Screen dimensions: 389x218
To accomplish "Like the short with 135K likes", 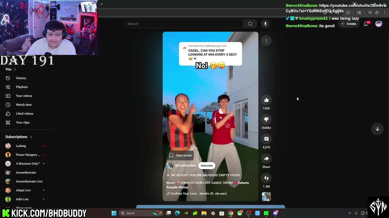I will coord(266,100).
